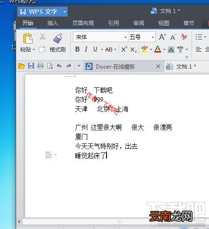Click the Paste clipboard icon
Viewport: 209px width, 229px height.
28,39
